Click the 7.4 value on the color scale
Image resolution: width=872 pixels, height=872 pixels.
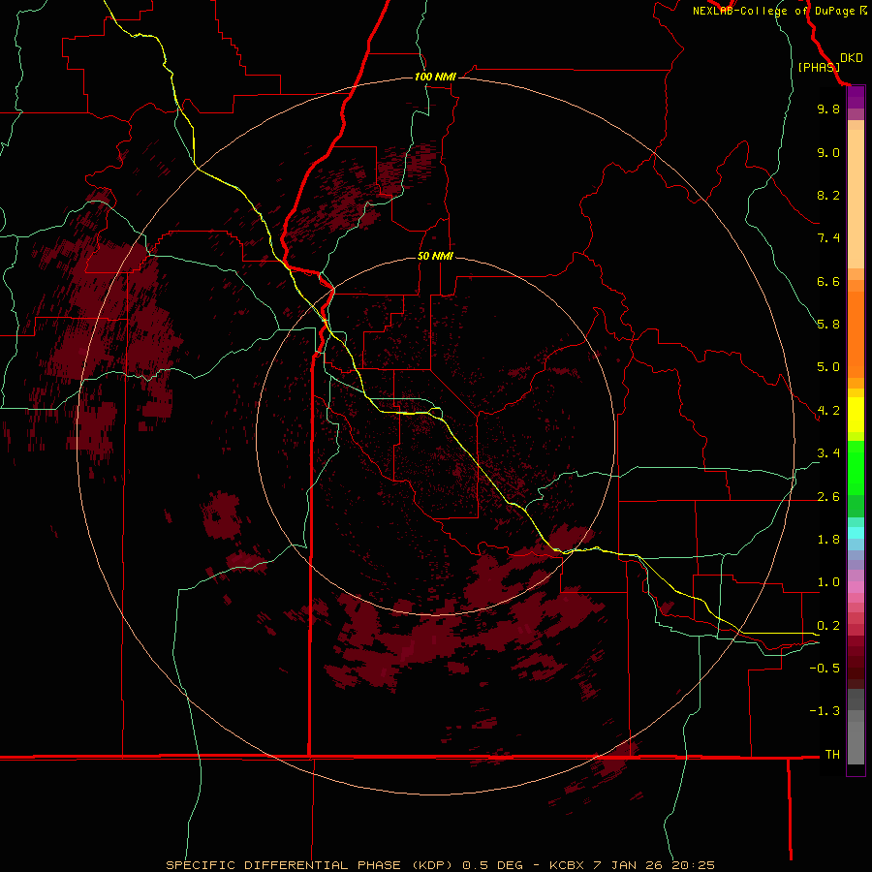(x=828, y=238)
